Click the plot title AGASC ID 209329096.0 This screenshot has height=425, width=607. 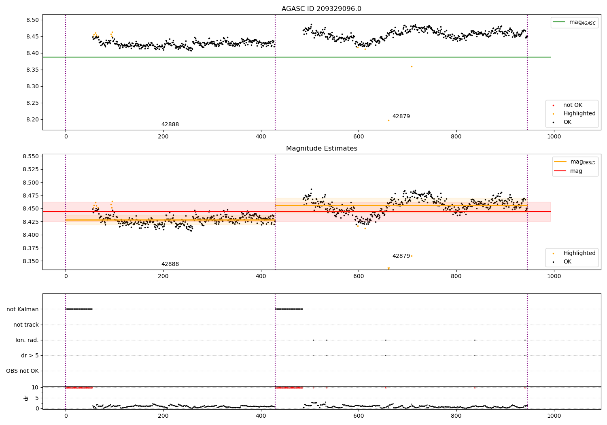tap(321, 9)
